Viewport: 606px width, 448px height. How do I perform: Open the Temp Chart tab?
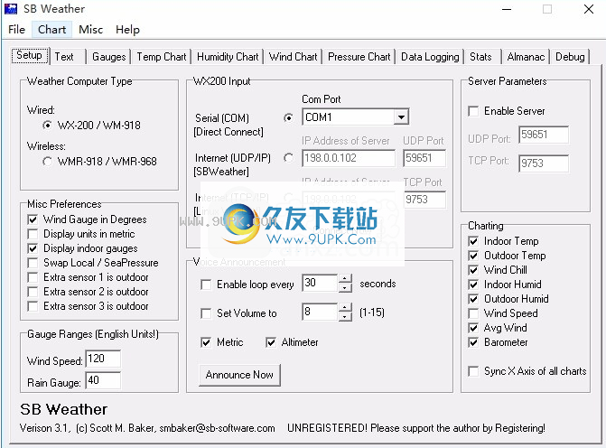[x=162, y=57]
